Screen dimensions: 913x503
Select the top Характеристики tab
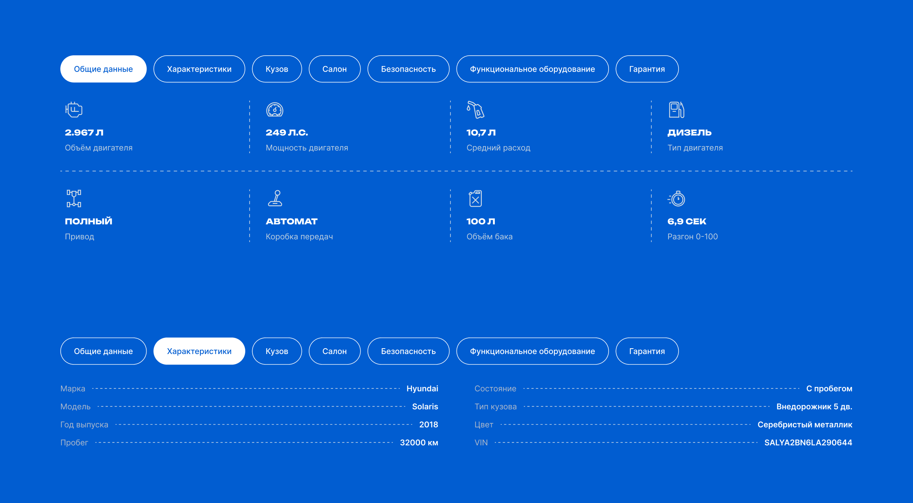(x=199, y=69)
